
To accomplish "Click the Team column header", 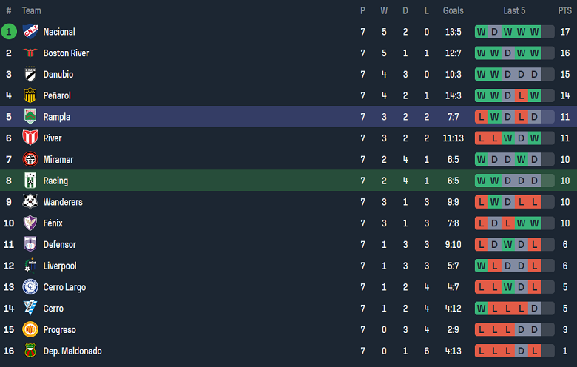I will (x=32, y=10).
